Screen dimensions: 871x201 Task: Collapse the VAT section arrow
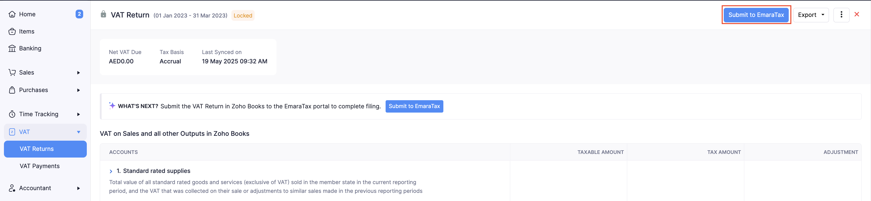tap(78, 132)
